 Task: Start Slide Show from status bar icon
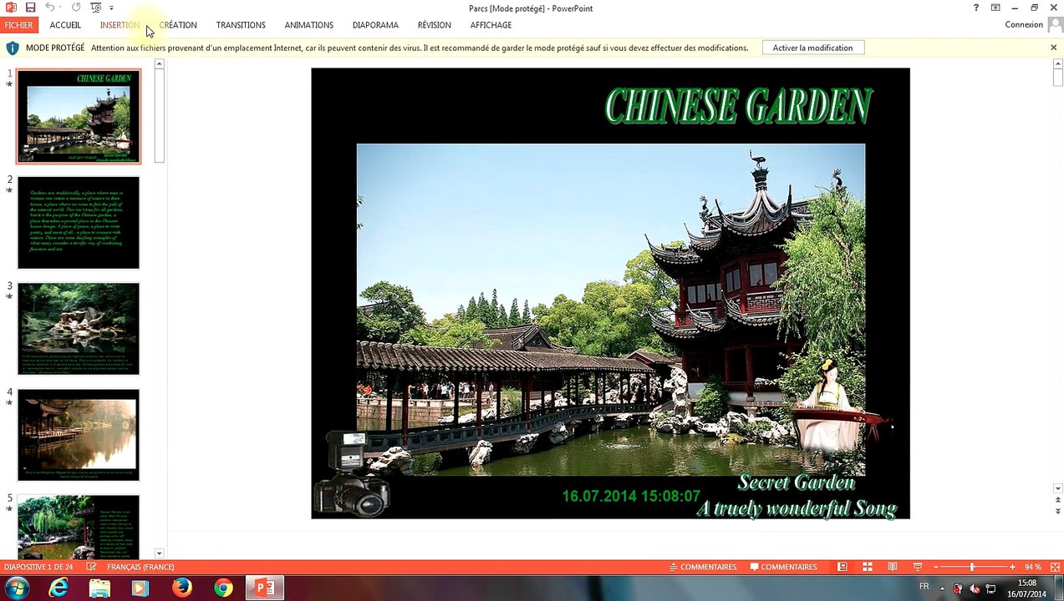918,567
